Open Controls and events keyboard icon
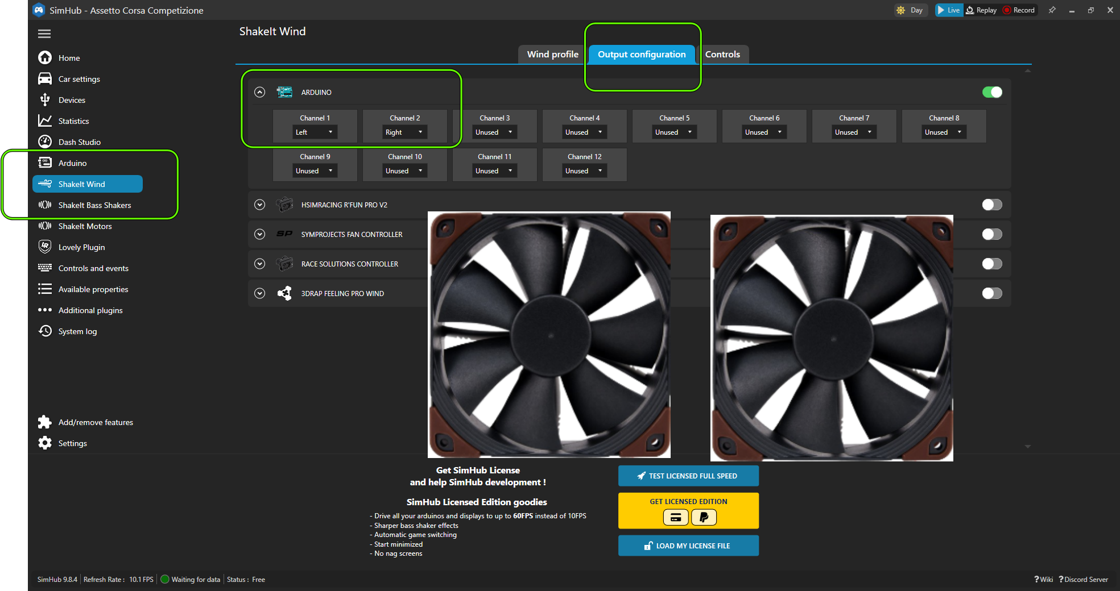The image size is (1120, 591). (45, 268)
